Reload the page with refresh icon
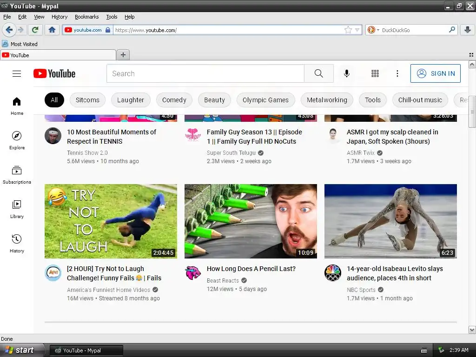Screen dimensions: 476x357 tap(35, 30)
